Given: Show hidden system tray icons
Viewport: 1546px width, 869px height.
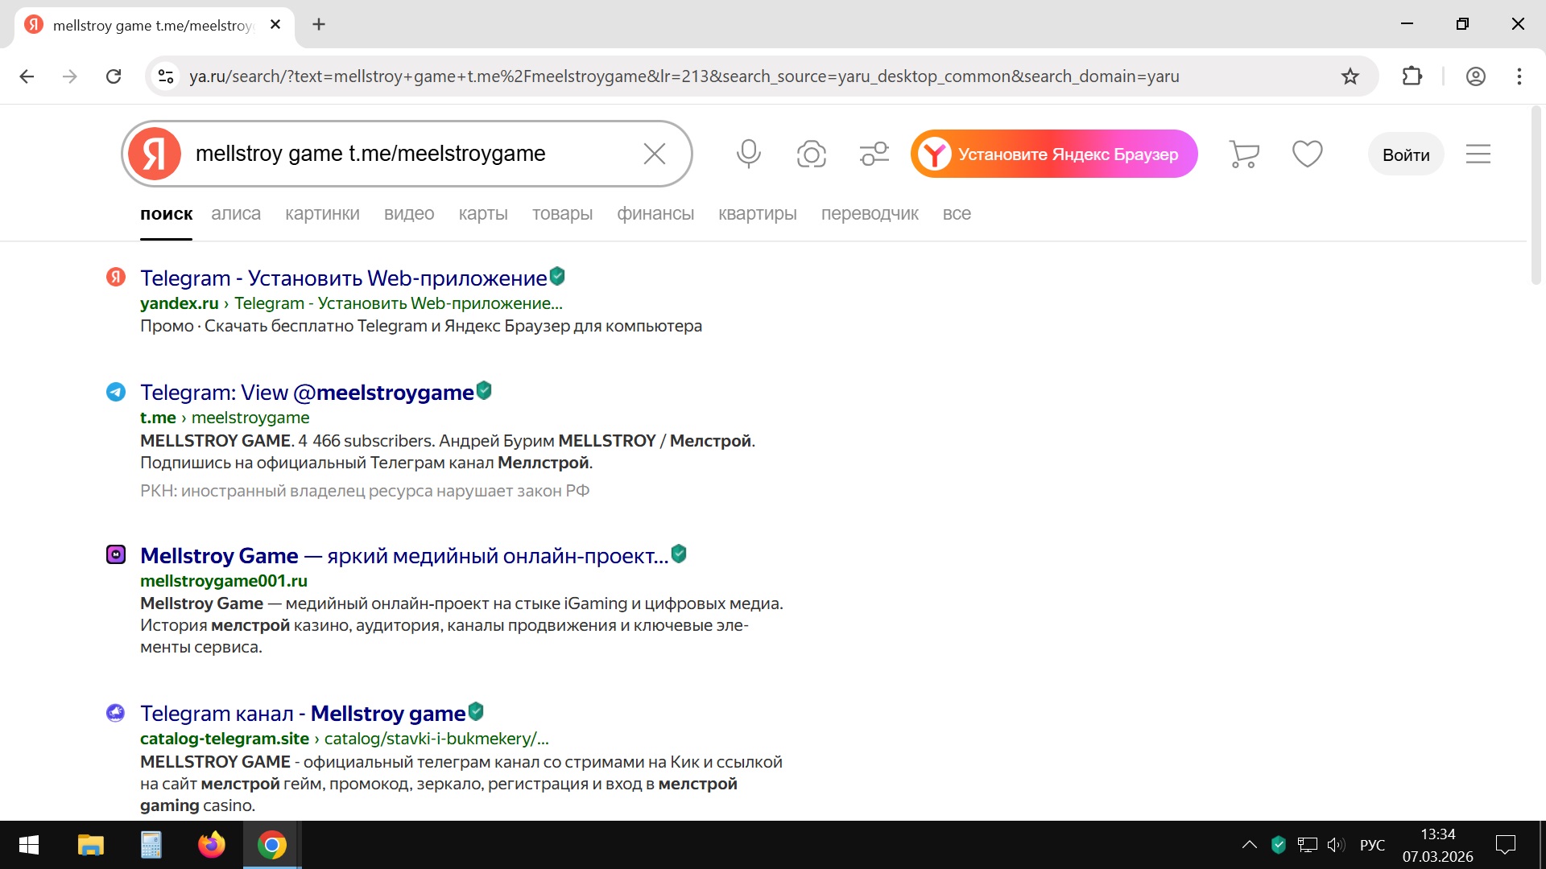Looking at the screenshot, I should [1249, 845].
